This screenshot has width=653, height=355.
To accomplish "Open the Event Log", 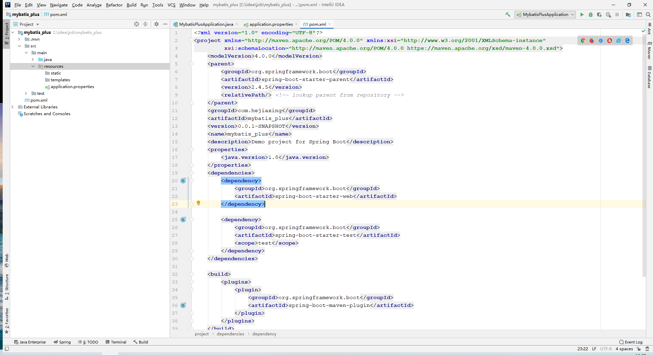I will coord(631,342).
